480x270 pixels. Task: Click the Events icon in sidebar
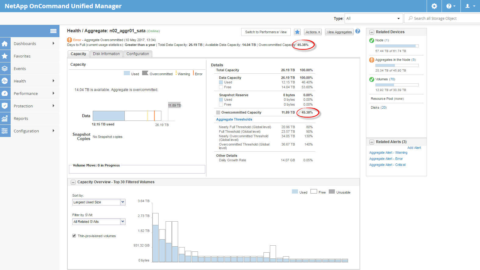5,69
